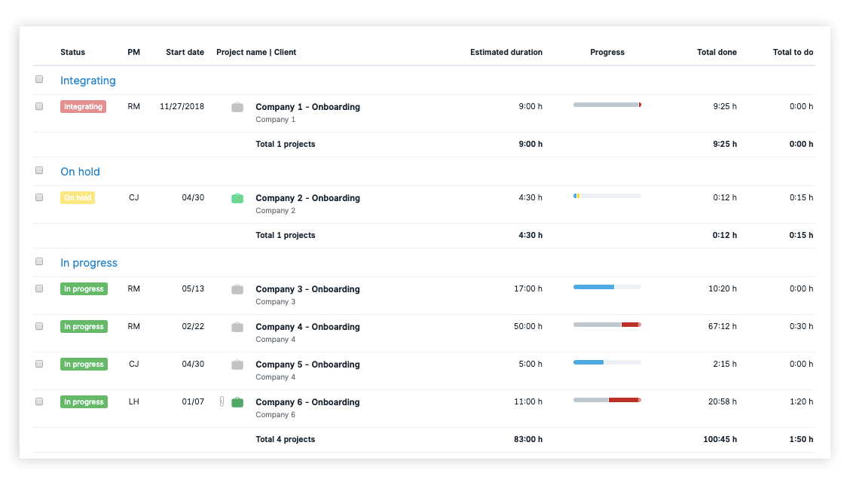Screen dimensions: 856x479
Task: Open project Company 6 - Onboarding
Action: coord(308,402)
